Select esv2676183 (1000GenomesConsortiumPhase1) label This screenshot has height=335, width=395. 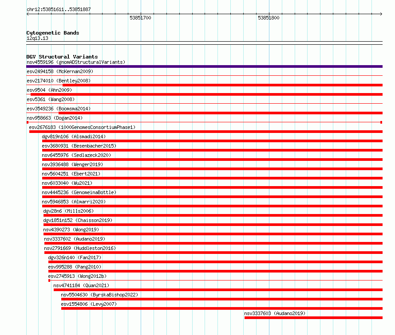tap(82, 127)
